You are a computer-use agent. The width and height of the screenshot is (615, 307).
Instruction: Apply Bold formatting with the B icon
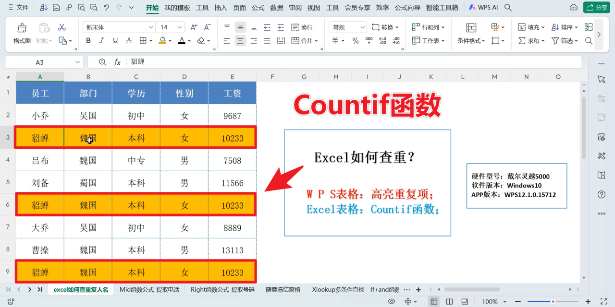(88, 41)
